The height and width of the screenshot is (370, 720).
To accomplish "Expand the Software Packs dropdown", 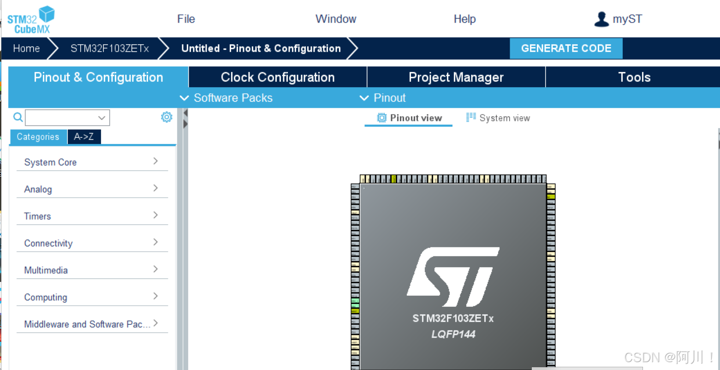I will pyautogui.click(x=226, y=98).
